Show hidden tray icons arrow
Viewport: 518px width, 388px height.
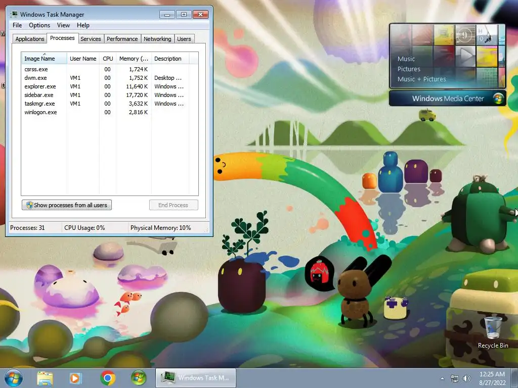tap(442, 378)
